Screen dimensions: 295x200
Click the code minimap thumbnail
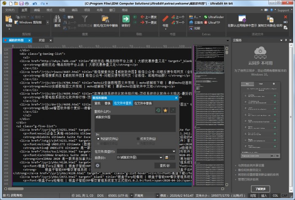[209, 115]
